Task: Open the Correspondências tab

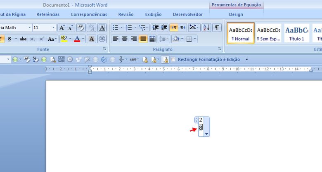Action: 89,14
